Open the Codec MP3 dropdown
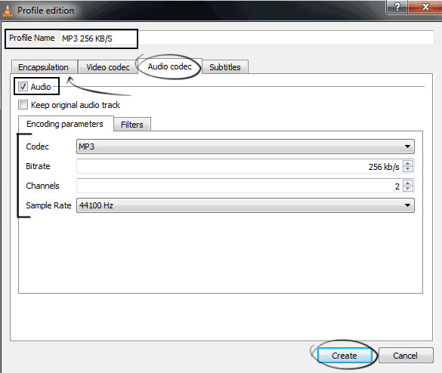The height and width of the screenshot is (373, 442). [x=246, y=146]
